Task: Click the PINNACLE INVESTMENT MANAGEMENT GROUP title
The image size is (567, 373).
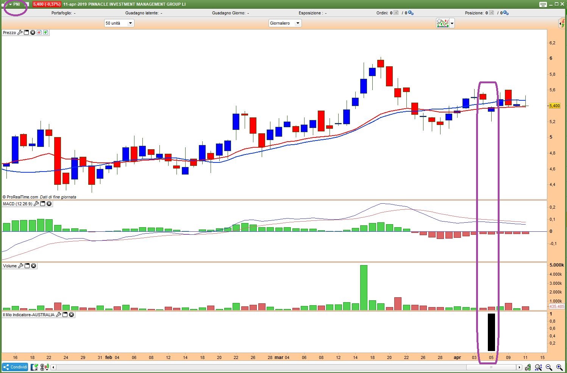Action: coord(137,4)
